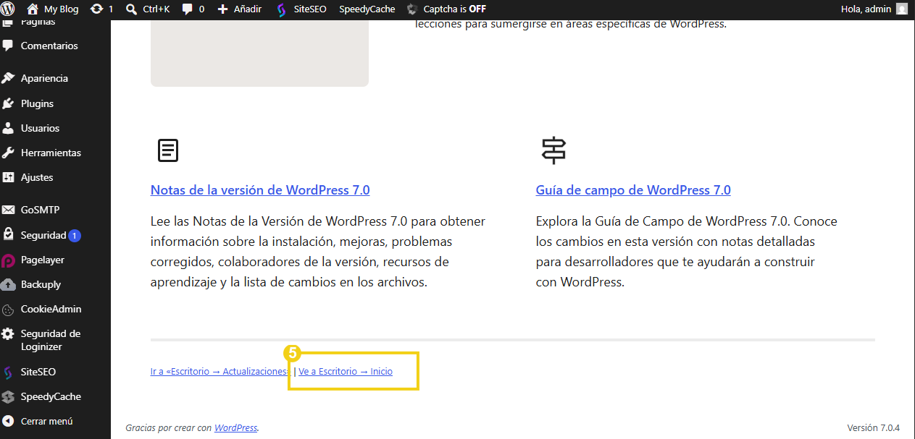Open Herramientas menu label

coord(51,153)
